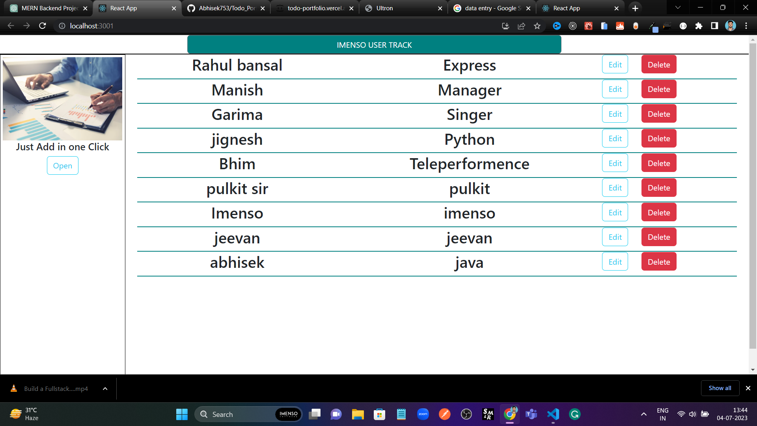Click the Open button below the sidebar image

(62, 165)
